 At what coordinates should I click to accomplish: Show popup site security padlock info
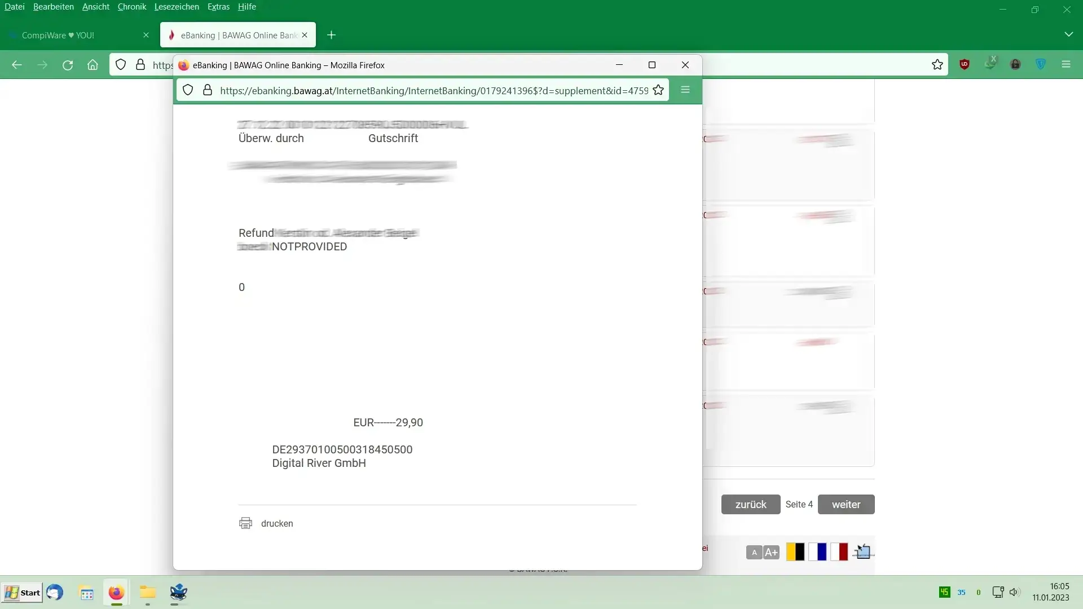[x=208, y=90]
